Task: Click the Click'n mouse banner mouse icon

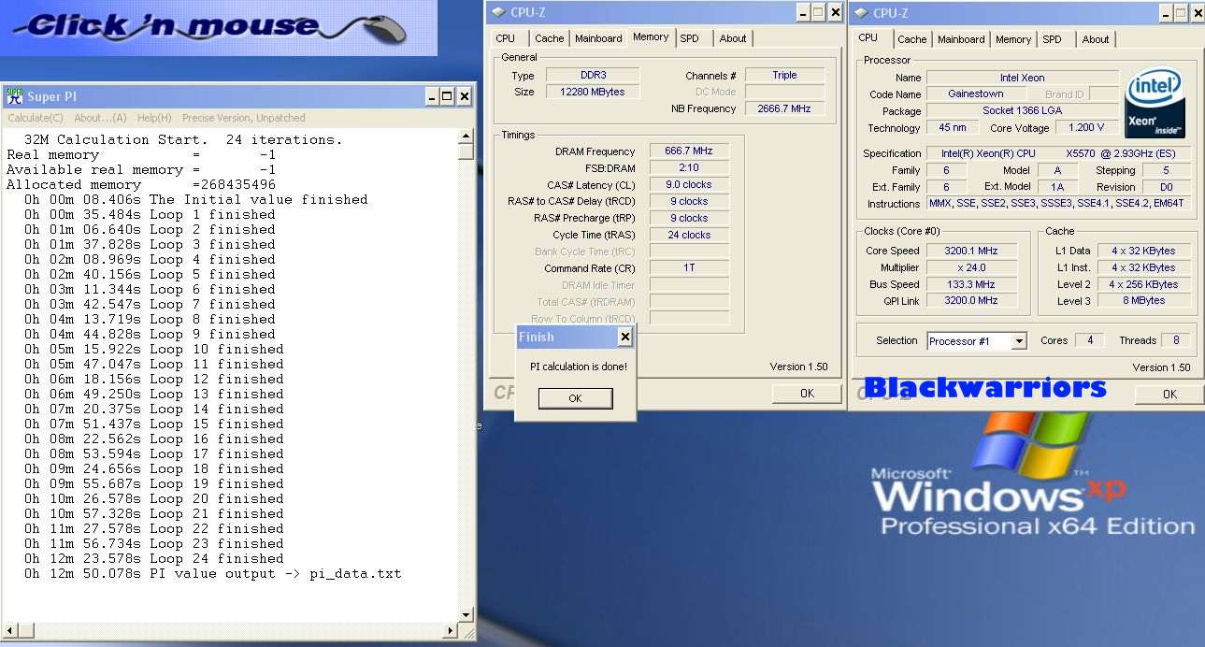Action: click(384, 30)
